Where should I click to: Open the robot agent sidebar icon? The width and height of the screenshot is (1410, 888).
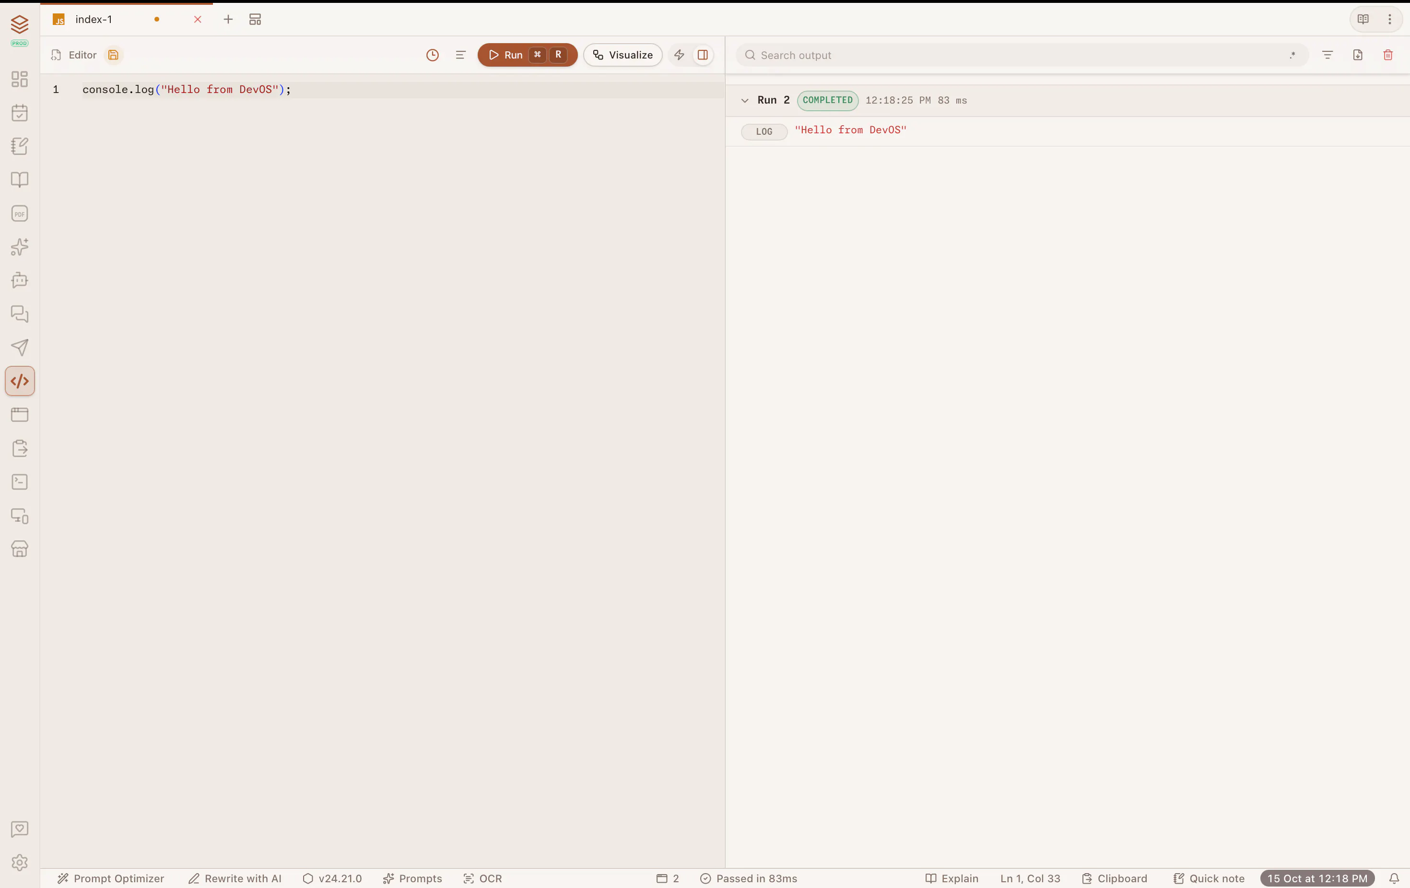19,280
